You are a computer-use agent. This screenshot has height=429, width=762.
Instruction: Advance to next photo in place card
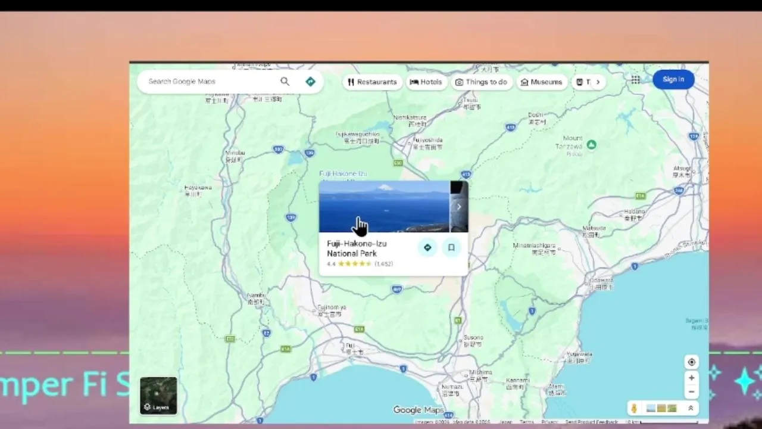(459, 207)
